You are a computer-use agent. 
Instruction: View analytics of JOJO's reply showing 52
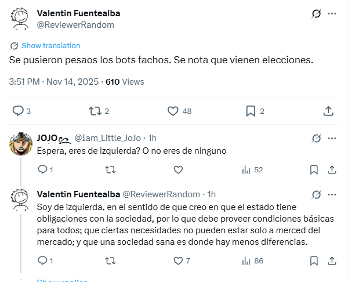pos(246,169)
